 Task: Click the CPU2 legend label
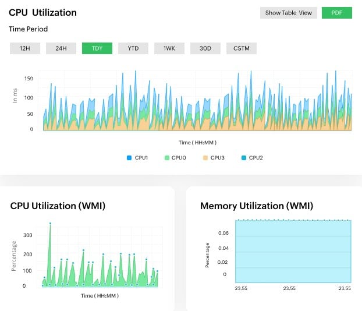256,158
